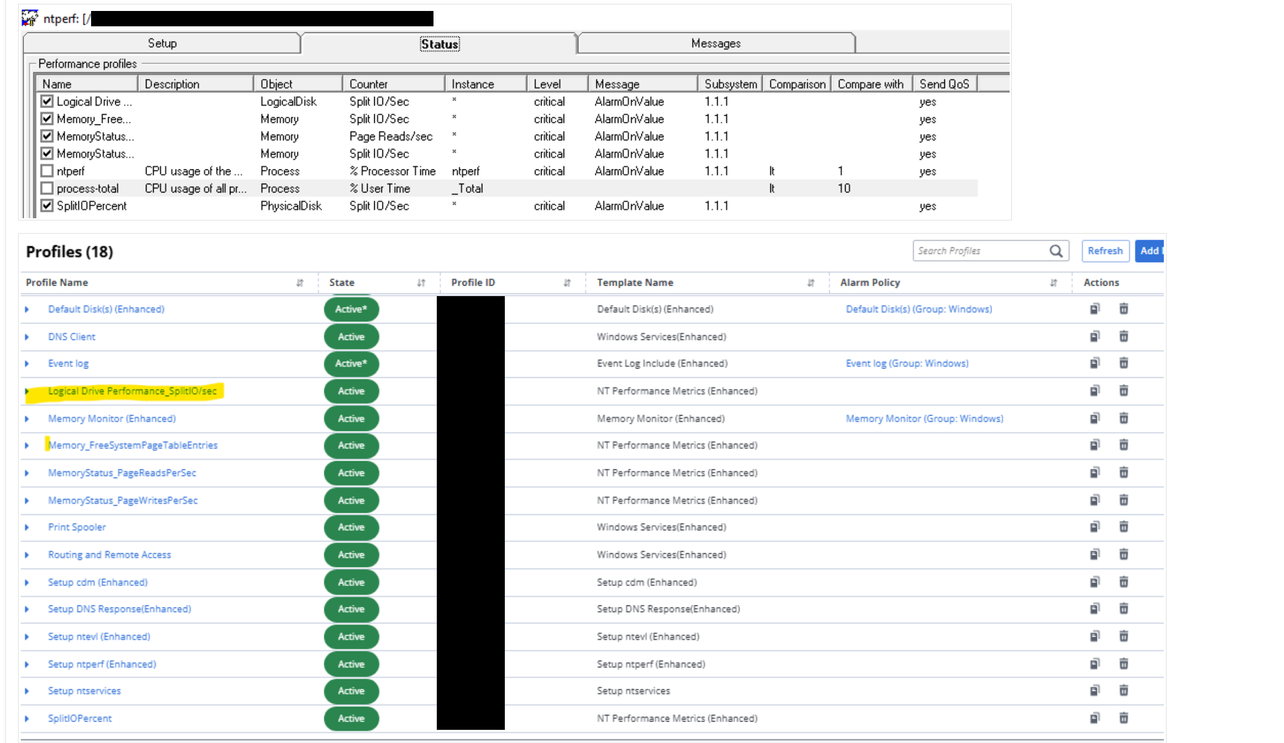Click into the Search Profiles field

[x=977, y=251]
